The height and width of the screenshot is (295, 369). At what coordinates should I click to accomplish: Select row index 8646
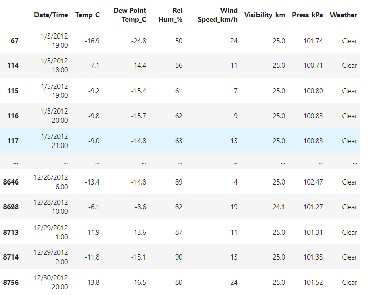tap(10, 182)
